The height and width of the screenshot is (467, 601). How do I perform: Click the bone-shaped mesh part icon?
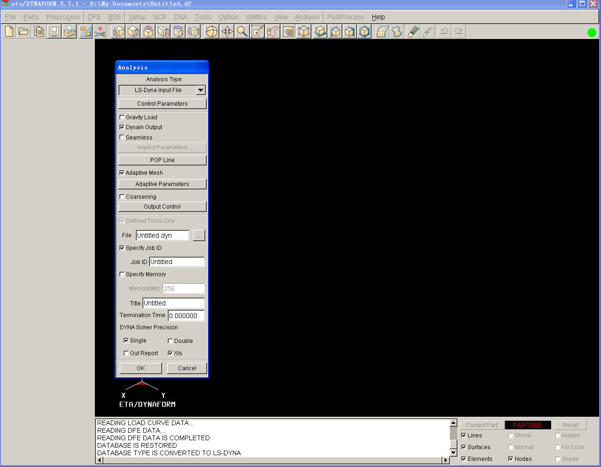397,31
